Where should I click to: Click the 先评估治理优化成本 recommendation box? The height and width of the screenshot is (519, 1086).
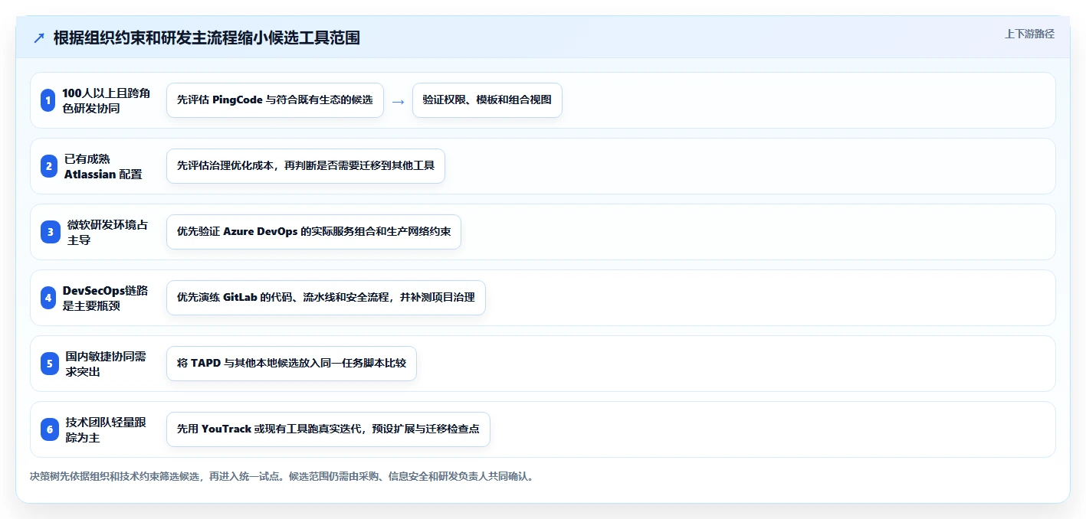306,166
